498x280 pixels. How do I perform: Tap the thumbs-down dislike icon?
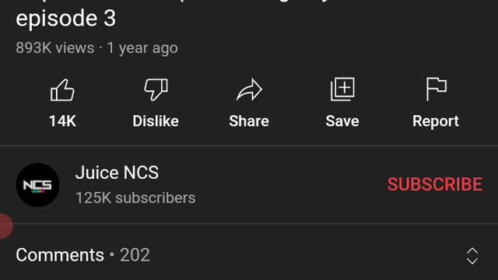156,90
